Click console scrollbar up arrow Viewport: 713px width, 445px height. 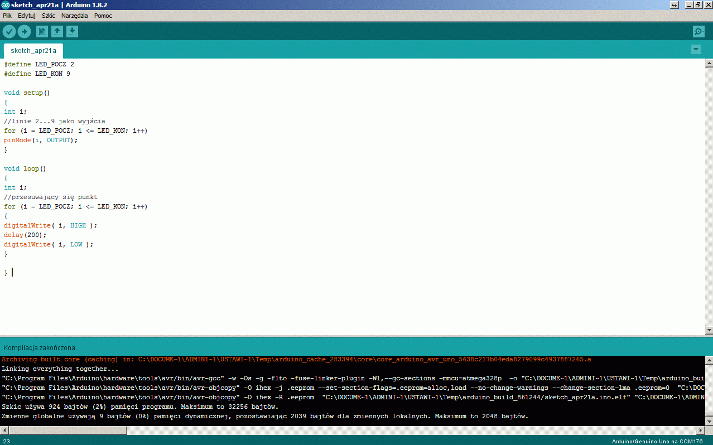point(709,360)
